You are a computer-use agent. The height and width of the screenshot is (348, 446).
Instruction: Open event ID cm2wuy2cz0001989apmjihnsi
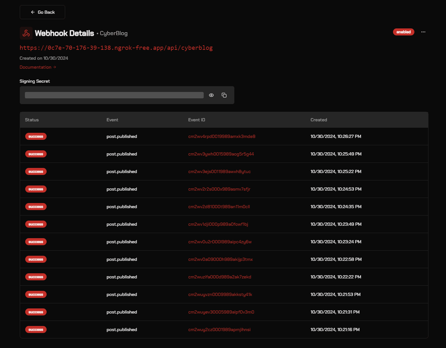click(x=219, y=329)
